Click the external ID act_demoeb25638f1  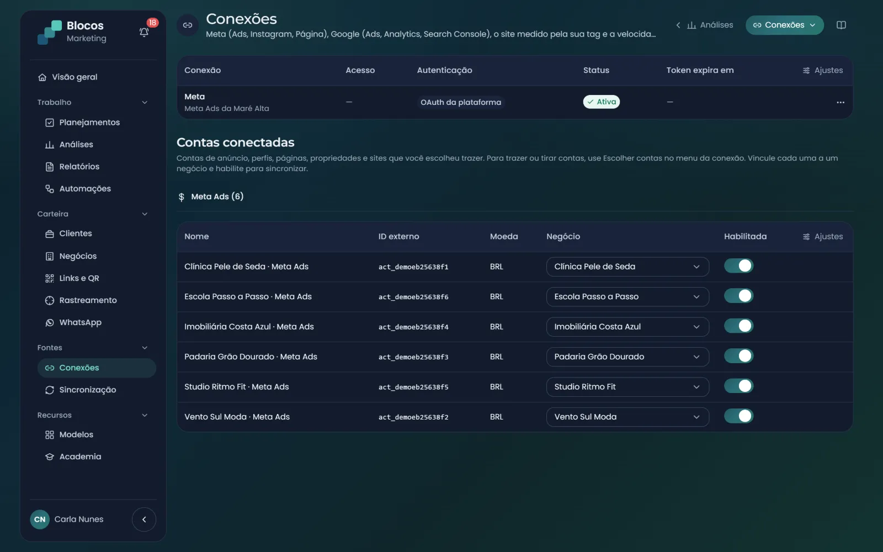point(413,267)
